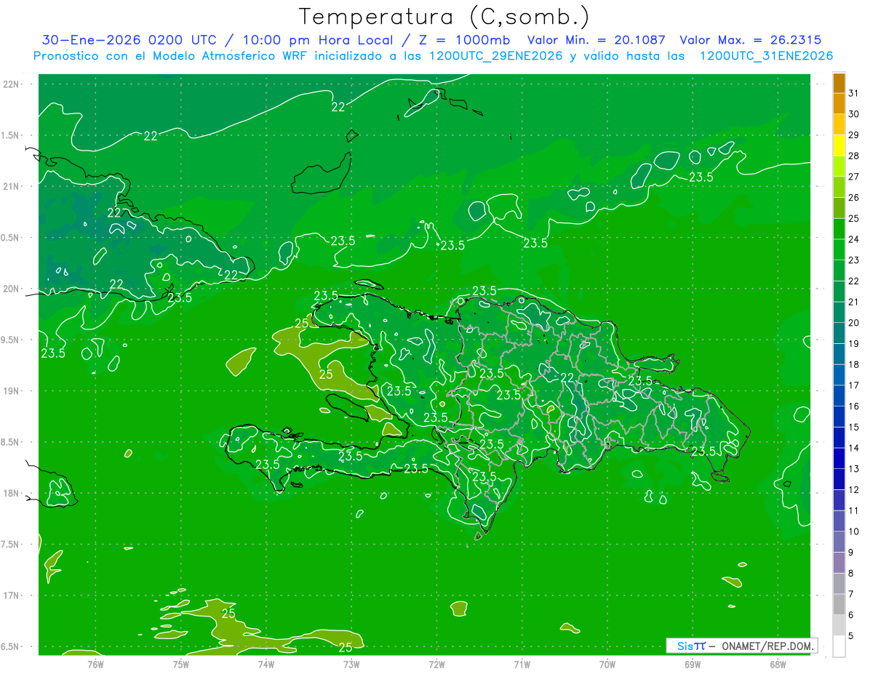Viewport: 873px width, 674px height.
Task: Click the '69W' longitude axis label
Action: click(693, 664)
